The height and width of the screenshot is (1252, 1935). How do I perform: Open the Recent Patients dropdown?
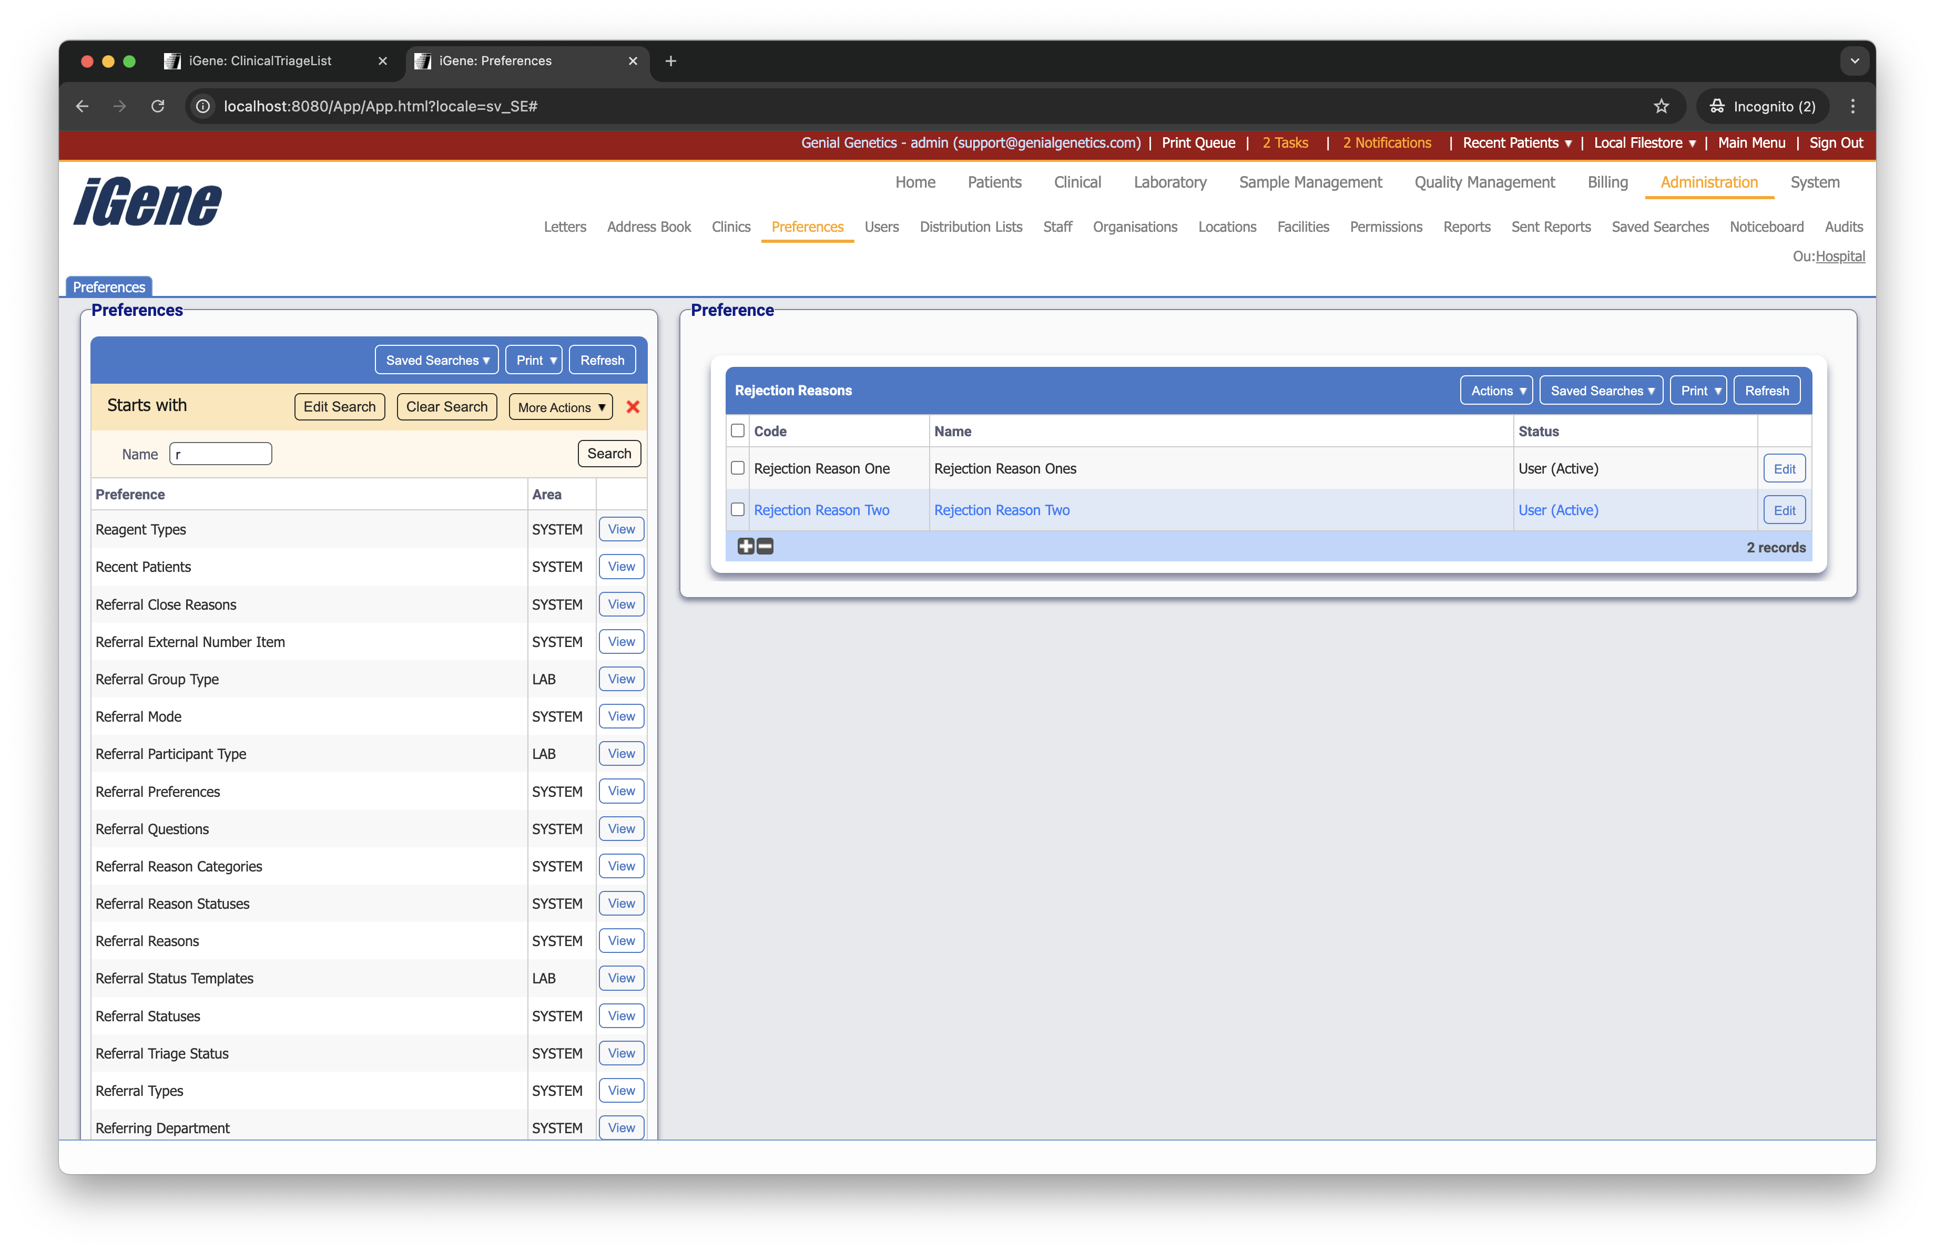pyautogui.click(x=1516, y=143)
